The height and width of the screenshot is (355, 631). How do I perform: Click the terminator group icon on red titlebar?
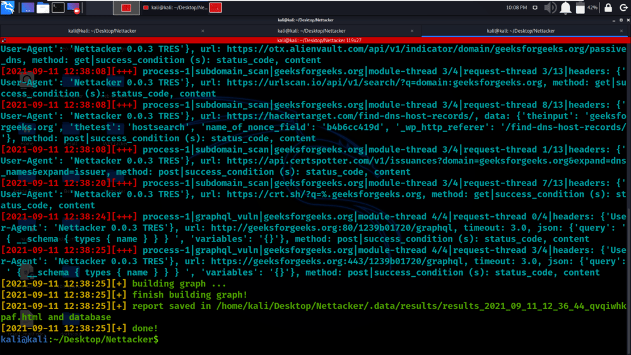click(x=4, y=40)
